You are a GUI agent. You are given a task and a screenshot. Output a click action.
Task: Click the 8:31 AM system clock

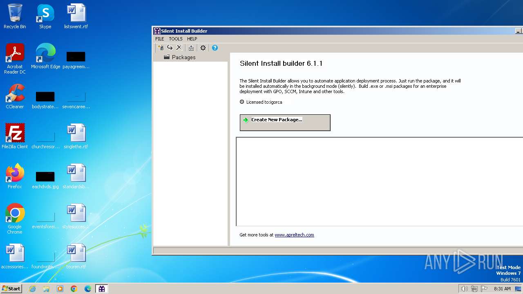coord(502,289)
